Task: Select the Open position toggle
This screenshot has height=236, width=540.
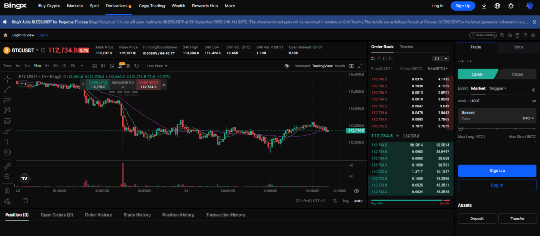Action: pyautogui.click(x=477, y=74)
